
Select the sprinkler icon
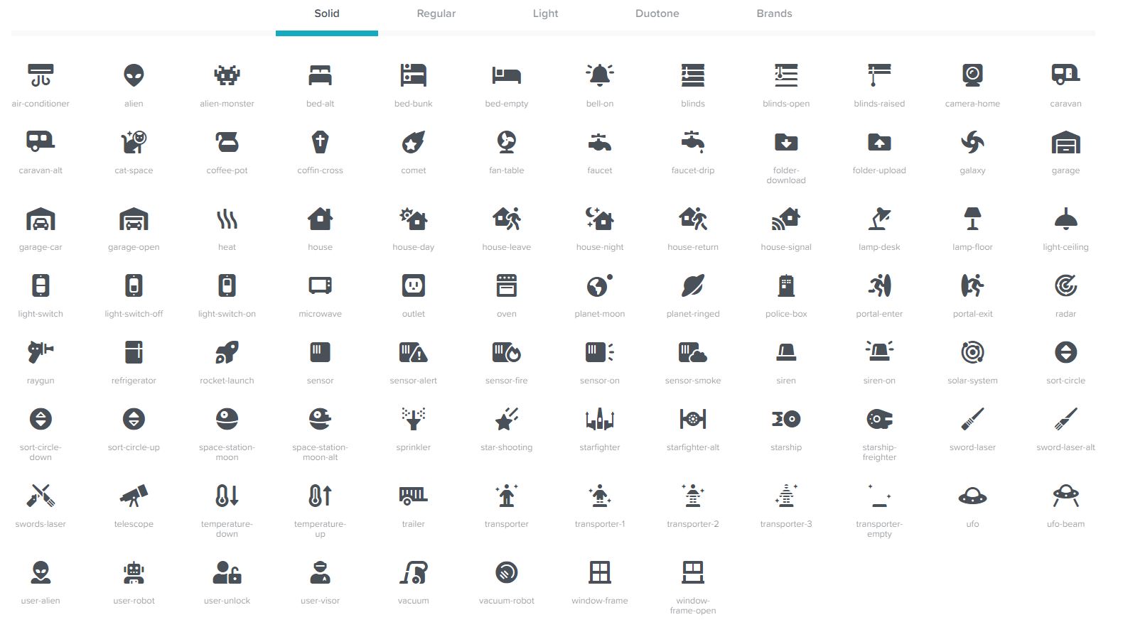[x=414, y=419]
